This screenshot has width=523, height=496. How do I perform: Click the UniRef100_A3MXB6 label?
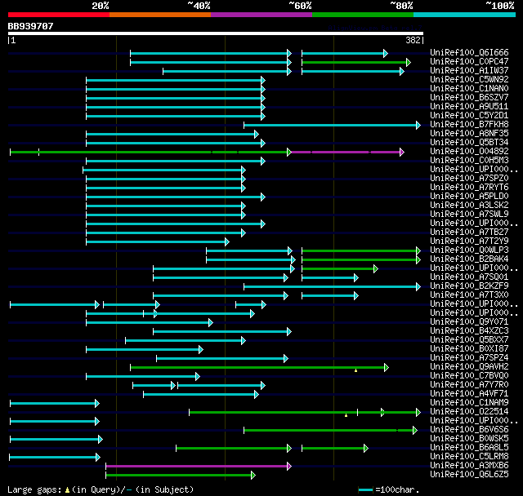tap(469, 466)
